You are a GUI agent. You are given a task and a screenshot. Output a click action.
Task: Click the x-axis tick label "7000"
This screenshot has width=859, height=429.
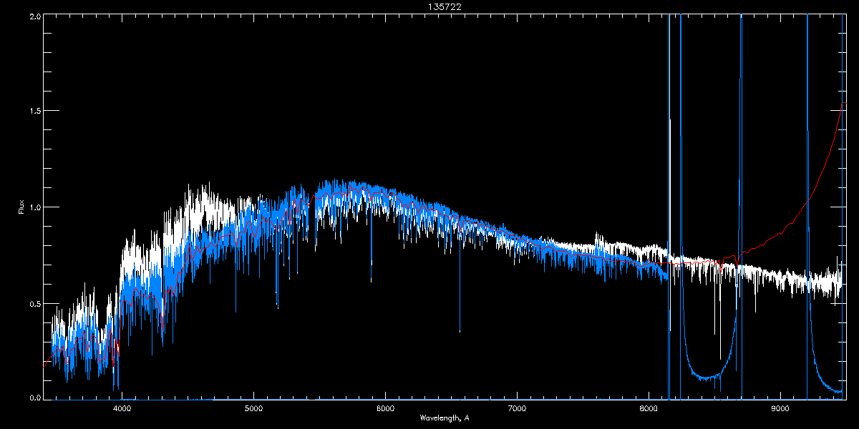pyautogui.click(x=517, y=409)
